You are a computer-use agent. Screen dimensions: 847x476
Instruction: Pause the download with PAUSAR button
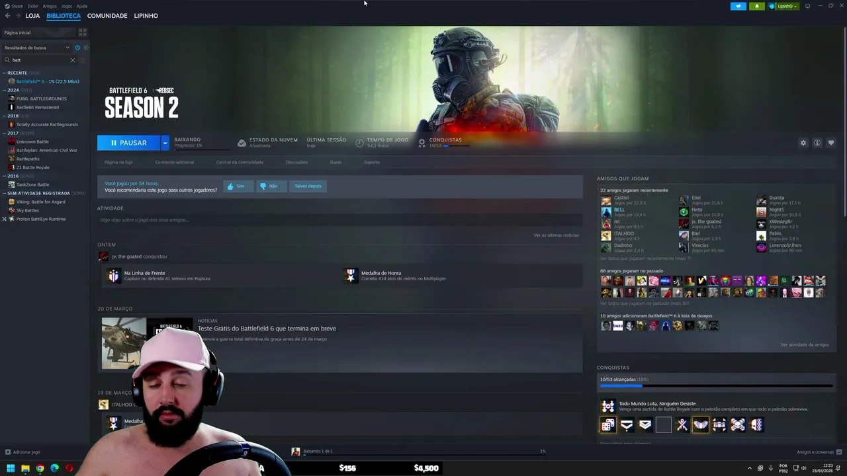pyautogui.click(x=128, y=143)
